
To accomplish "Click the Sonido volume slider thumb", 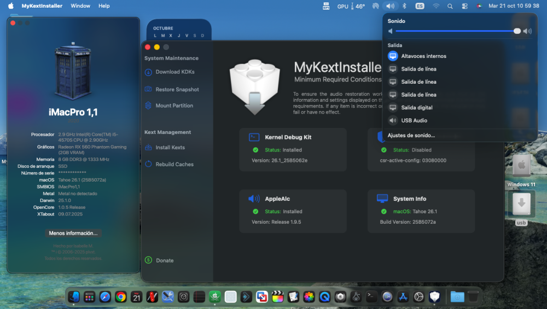I will [517, 31].
